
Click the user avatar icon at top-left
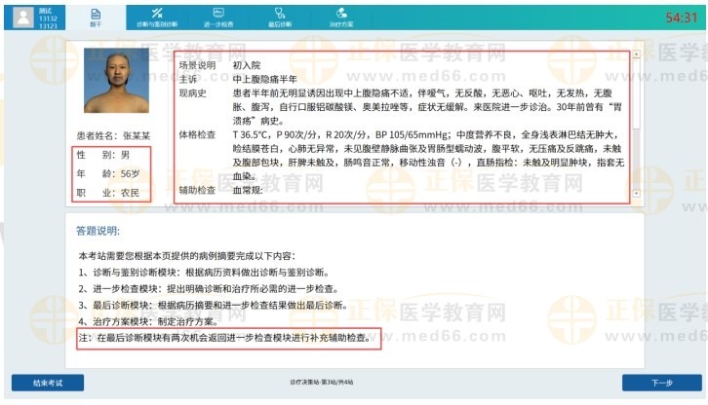pos(20,17)
